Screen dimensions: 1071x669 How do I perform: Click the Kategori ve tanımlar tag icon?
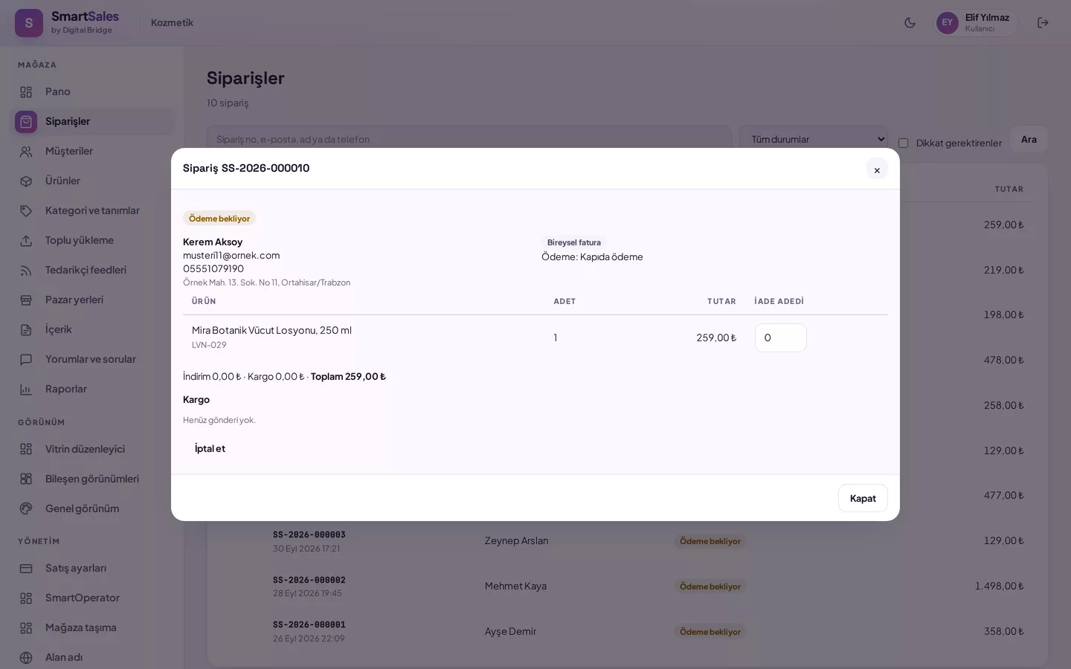[x=26, y=211]
